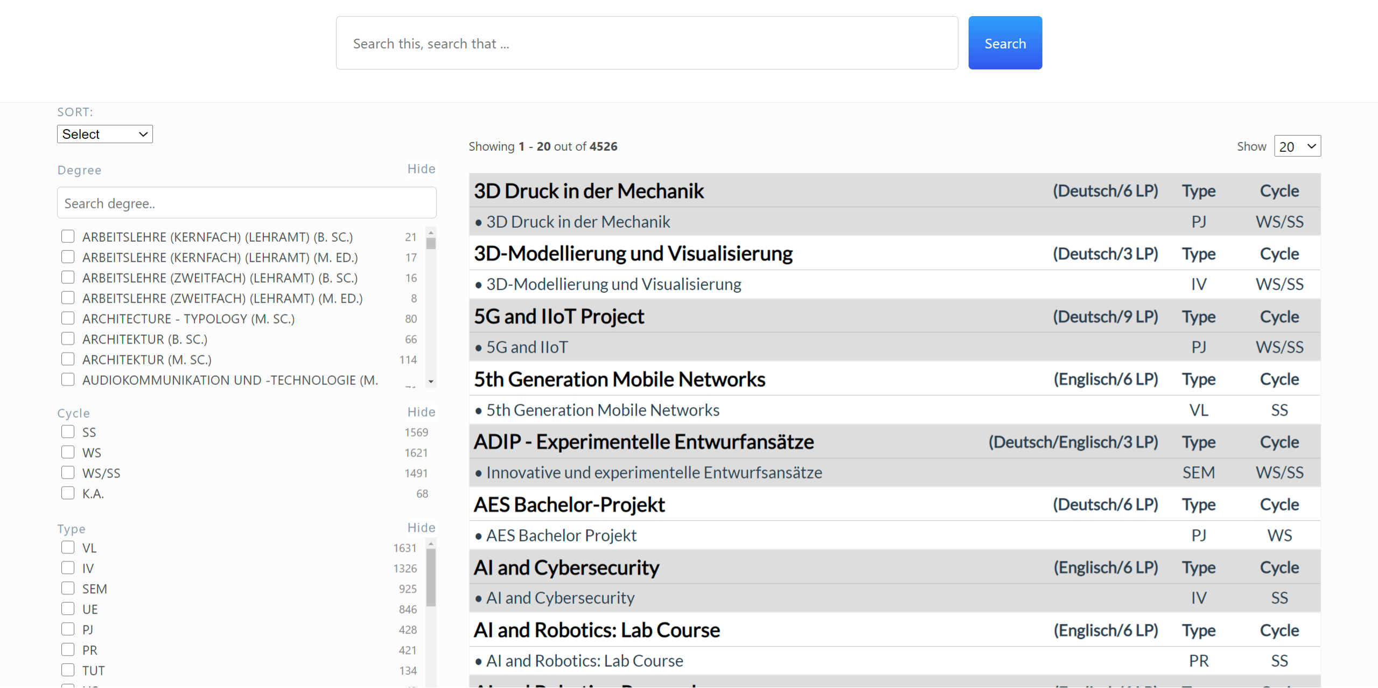Hide the Degree filter section
The width and height of the screenshot is (1378, 688).
(421, 169)
